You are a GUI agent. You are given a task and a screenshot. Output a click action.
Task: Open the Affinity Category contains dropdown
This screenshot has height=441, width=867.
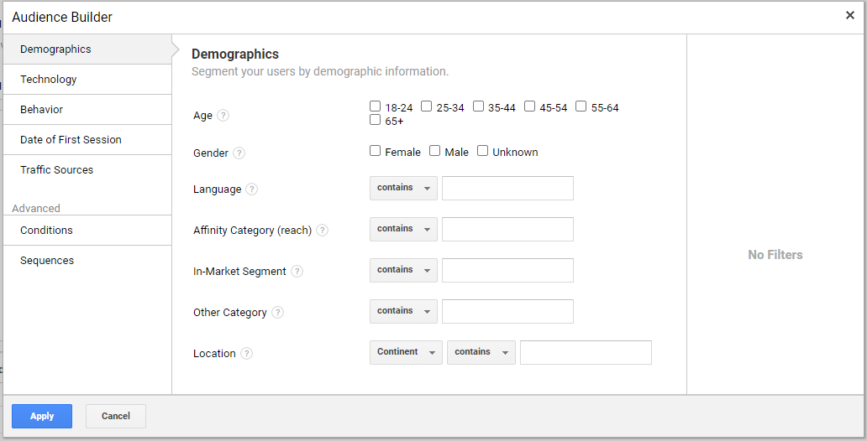(x=403, y=230)
